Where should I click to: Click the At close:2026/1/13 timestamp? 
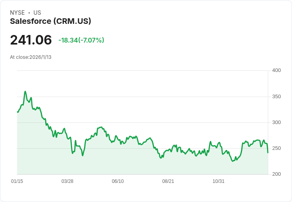tap(31, 57)
